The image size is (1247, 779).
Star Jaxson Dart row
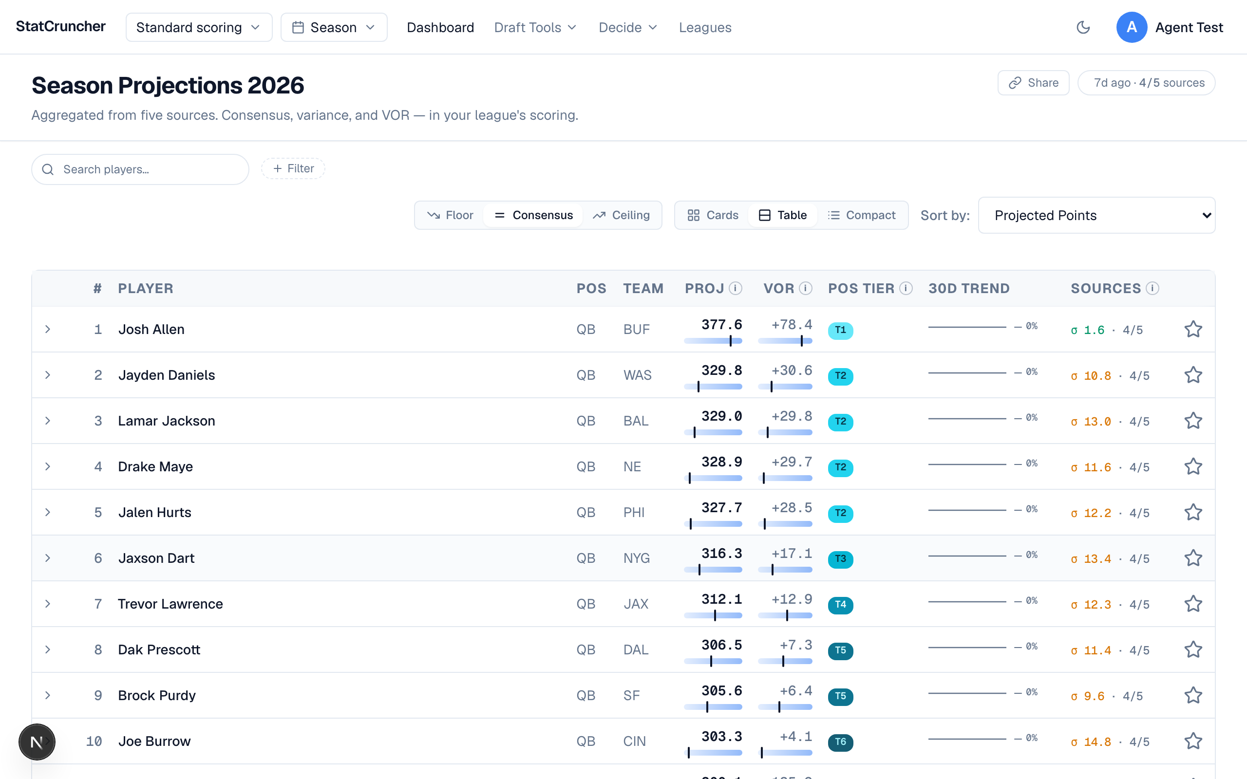coord(1193,558)
